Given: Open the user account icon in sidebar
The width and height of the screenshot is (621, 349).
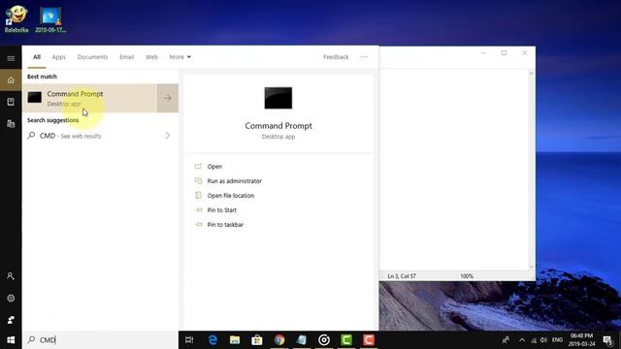Looking at the screenshot, I should [x=11, y=276].
